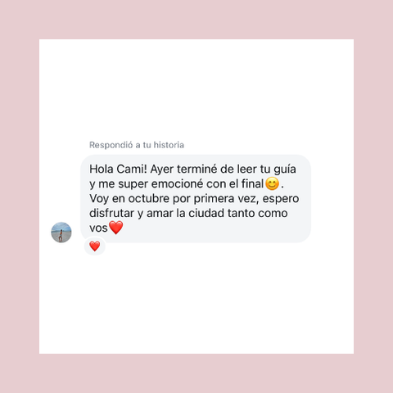393x393 pixels.
Task: Click the word "disfrutar" in the message
Action: point(111,213)
